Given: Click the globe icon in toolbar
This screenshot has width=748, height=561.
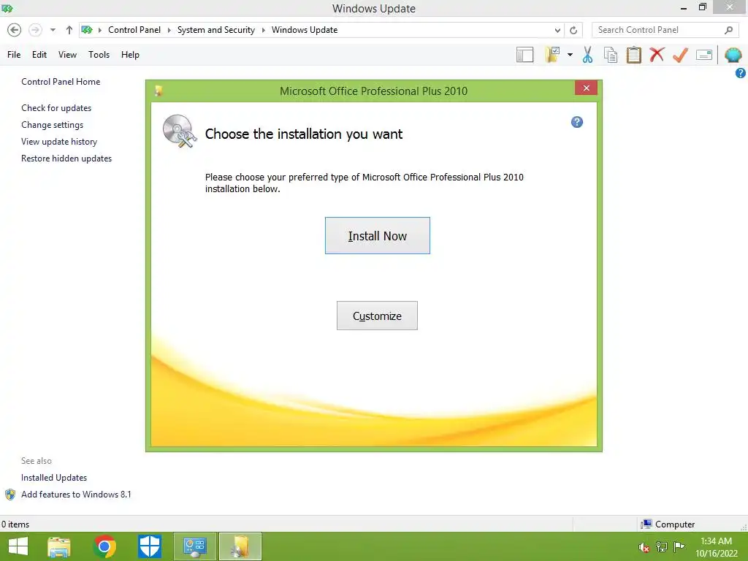Looking at the screenshot, I should 733,55.
